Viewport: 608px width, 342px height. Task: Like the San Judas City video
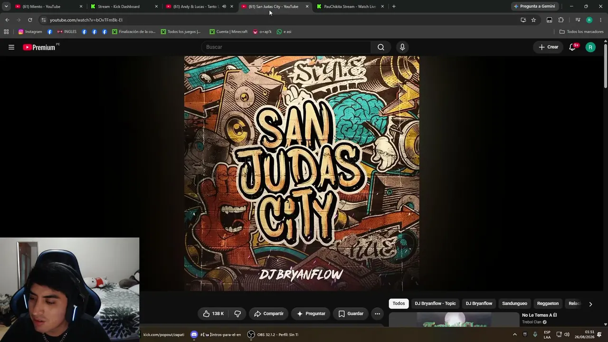pyautogui.click(x=213, y=313)
